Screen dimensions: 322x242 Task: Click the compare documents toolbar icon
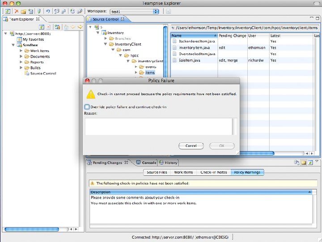(x=57, y=11)
